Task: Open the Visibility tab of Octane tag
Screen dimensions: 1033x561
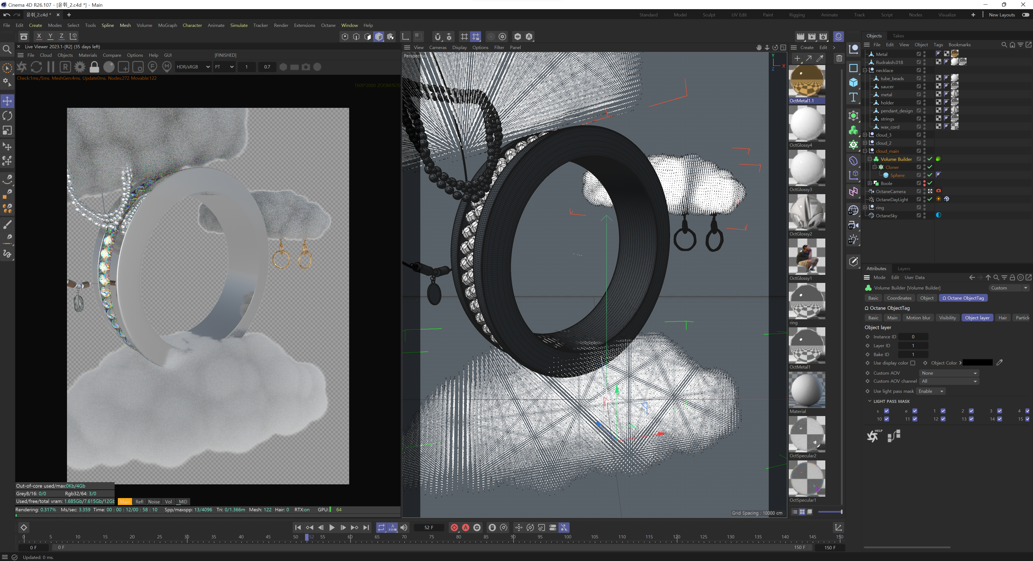Action: (x=947, y=318)
